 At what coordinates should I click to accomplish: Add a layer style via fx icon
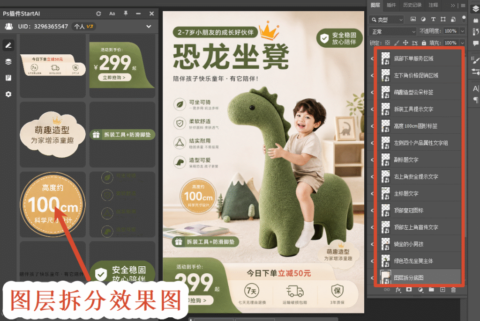[x=398, y=290]
